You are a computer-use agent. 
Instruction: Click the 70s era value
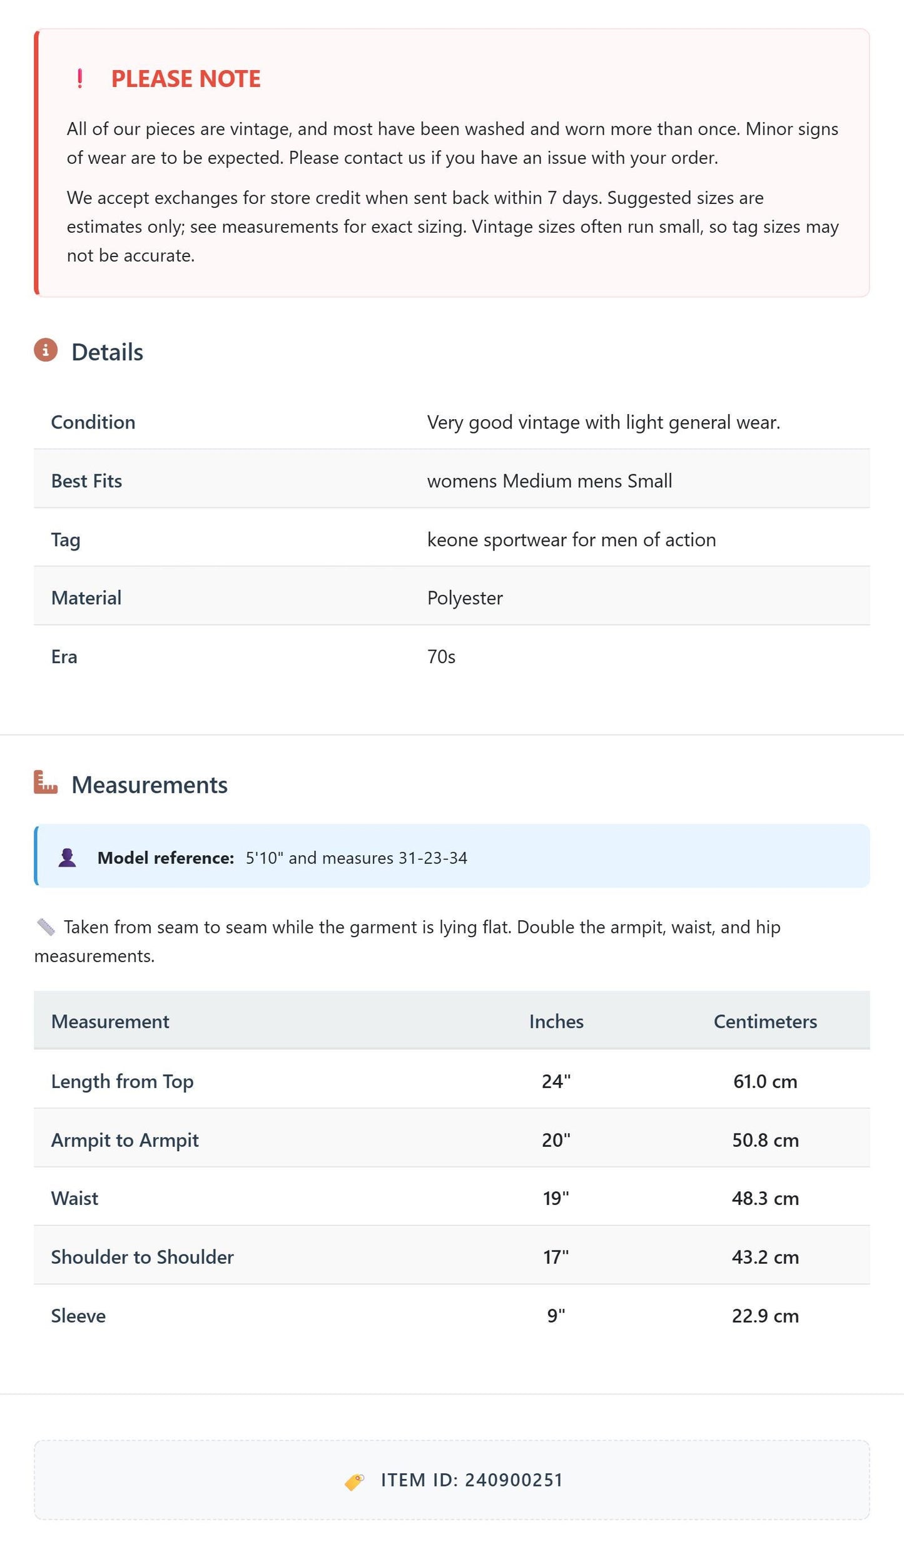pyautogui.click(x=441, y=657)
